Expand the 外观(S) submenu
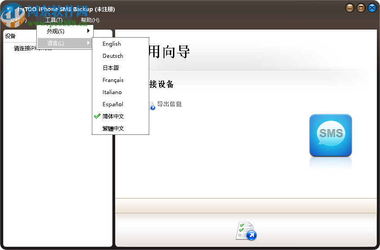The height and width of the screenshot is (250, 380). coord(65,31)
